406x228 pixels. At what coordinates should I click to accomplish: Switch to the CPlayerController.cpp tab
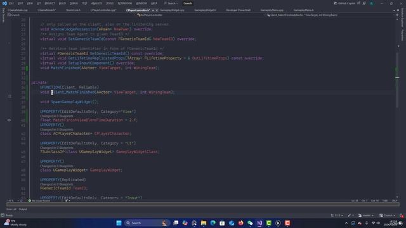click(103, 10)
